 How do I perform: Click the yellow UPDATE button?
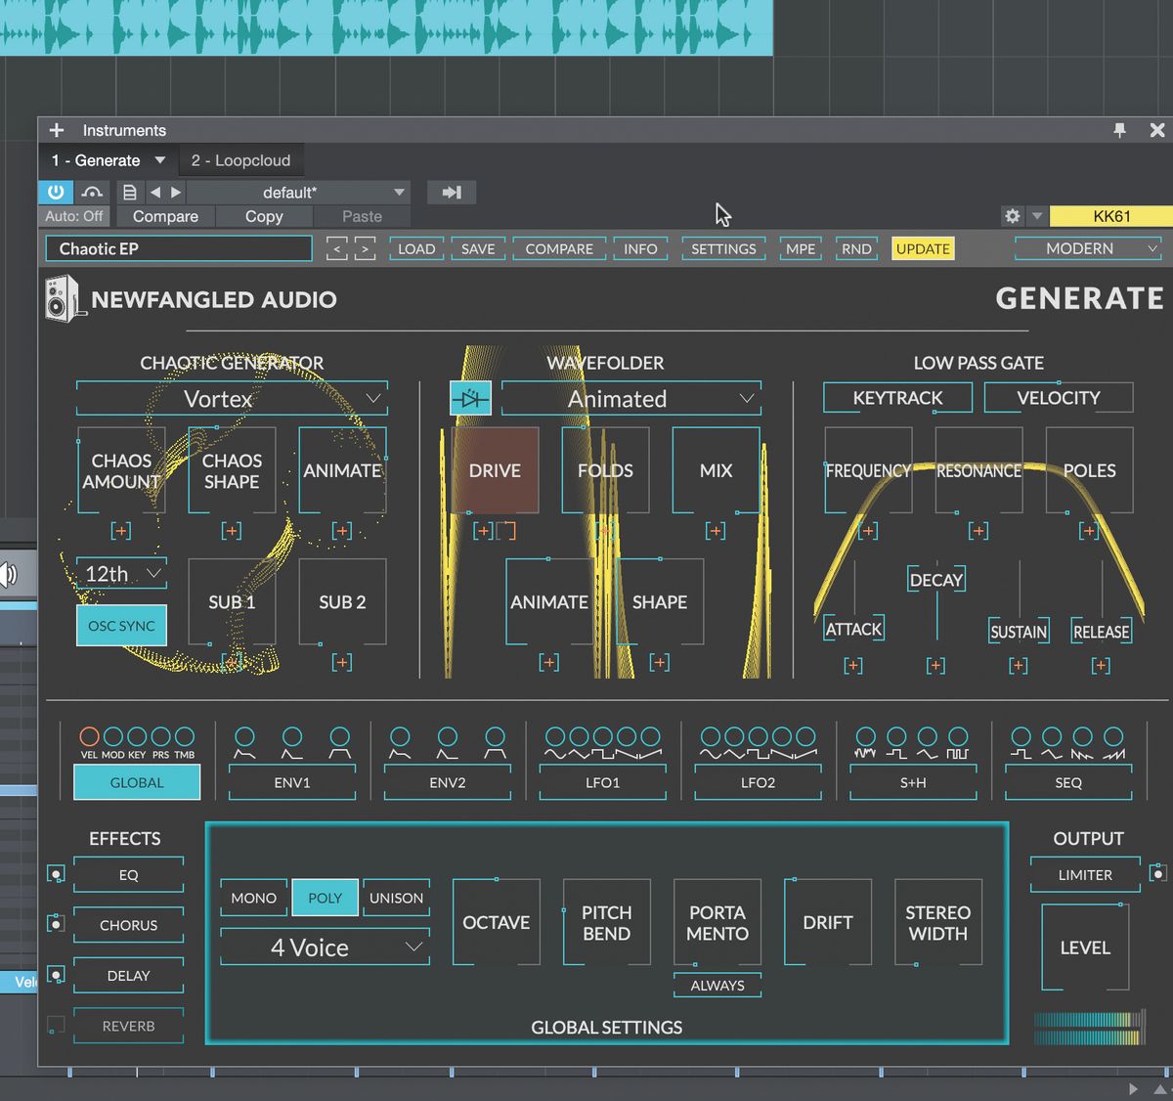click(x=923, y=249)
